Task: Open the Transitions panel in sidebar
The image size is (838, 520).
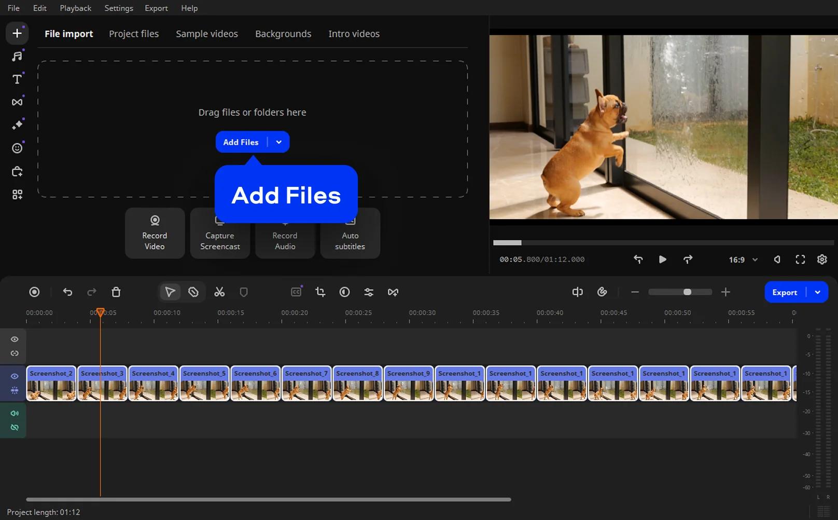Action: pos(17,102)
